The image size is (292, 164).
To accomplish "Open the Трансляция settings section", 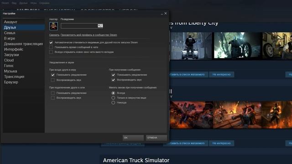I will (14, 77).
